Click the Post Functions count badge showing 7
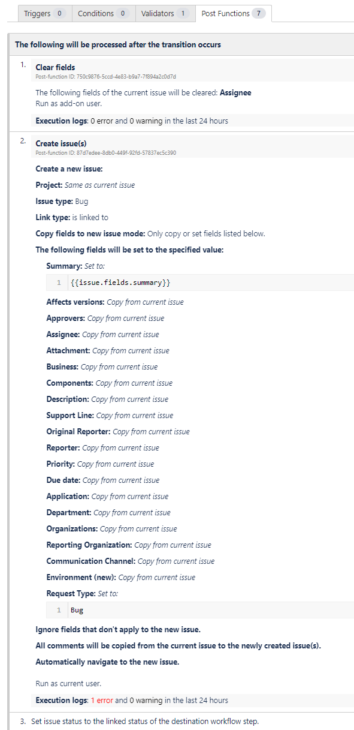 pos(258,13)
